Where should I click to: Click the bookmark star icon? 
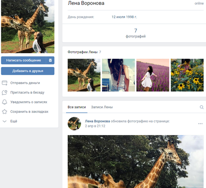tap(4, 112)
